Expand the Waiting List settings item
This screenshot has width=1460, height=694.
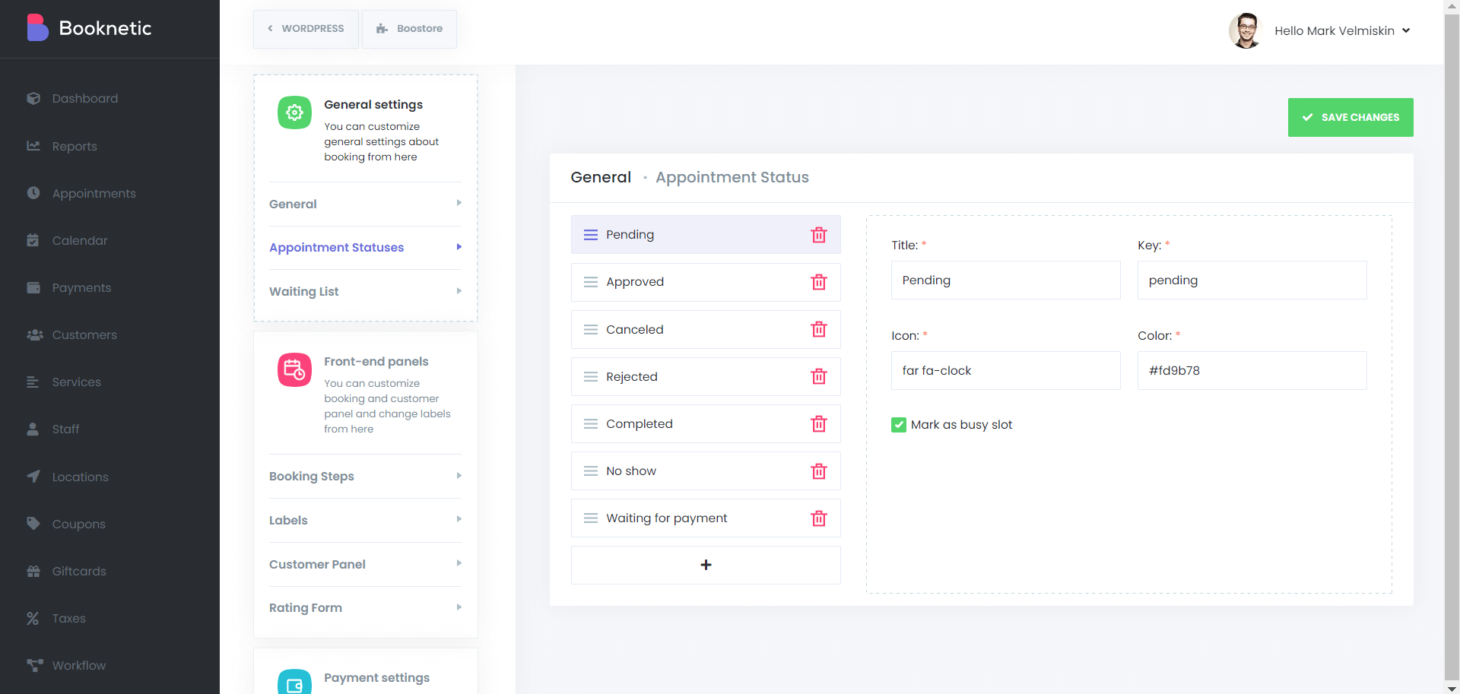pos(365,291)
